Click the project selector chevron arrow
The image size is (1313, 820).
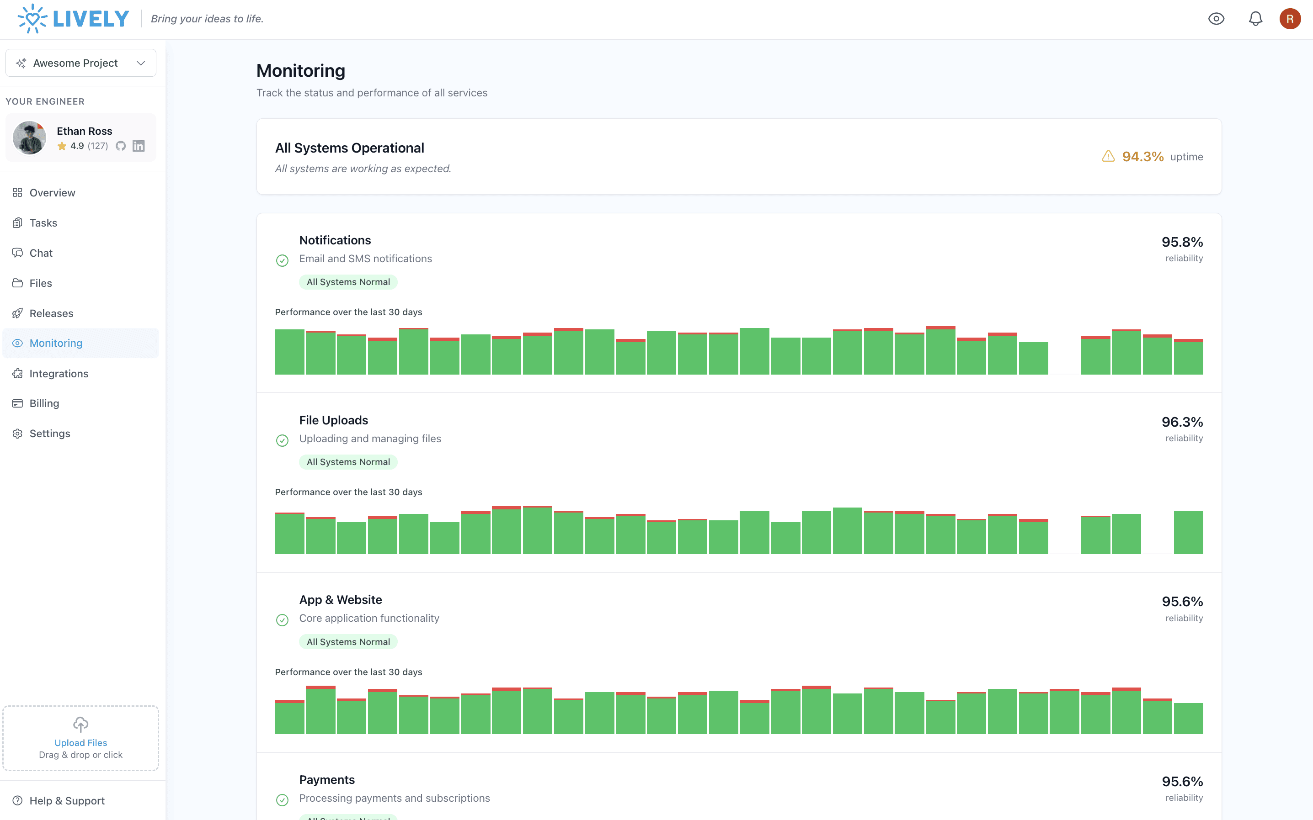[x=141, y=63]
